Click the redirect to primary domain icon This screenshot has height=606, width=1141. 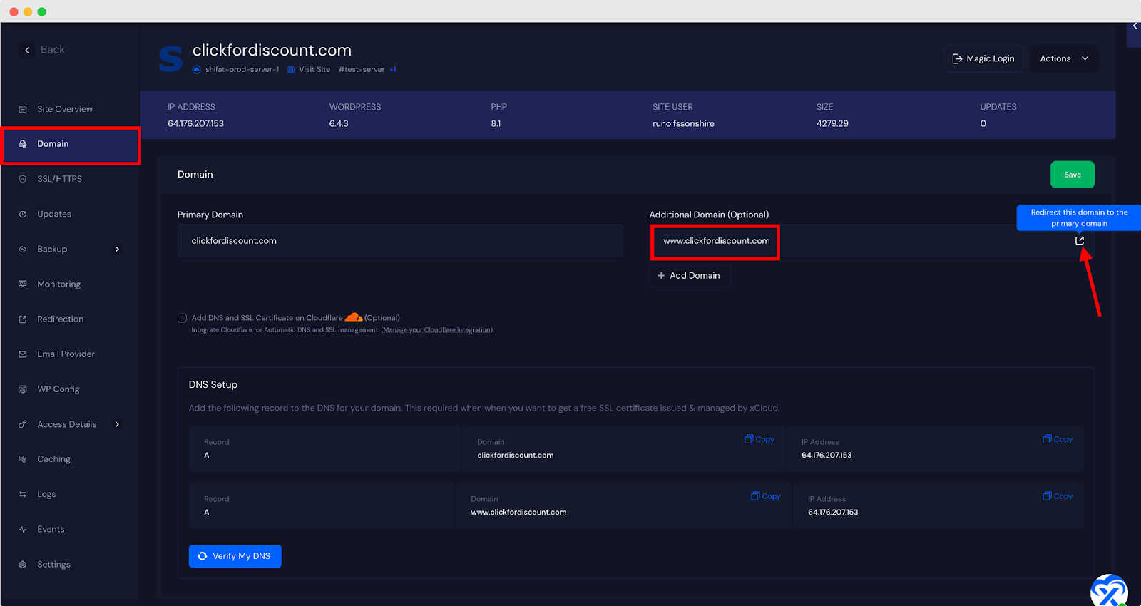coord(1079,241)
